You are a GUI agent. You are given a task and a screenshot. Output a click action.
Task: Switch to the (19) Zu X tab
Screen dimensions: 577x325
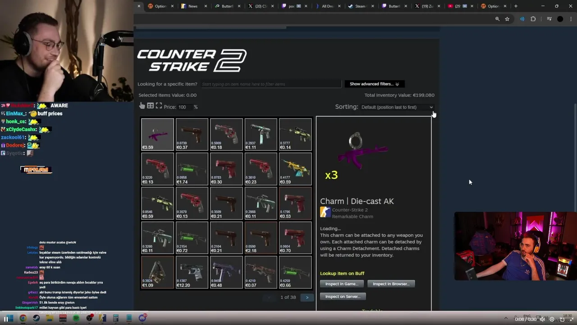coord(427,6)
